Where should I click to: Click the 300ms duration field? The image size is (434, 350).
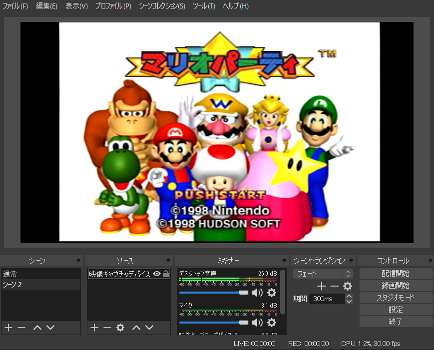click(328, 299)
